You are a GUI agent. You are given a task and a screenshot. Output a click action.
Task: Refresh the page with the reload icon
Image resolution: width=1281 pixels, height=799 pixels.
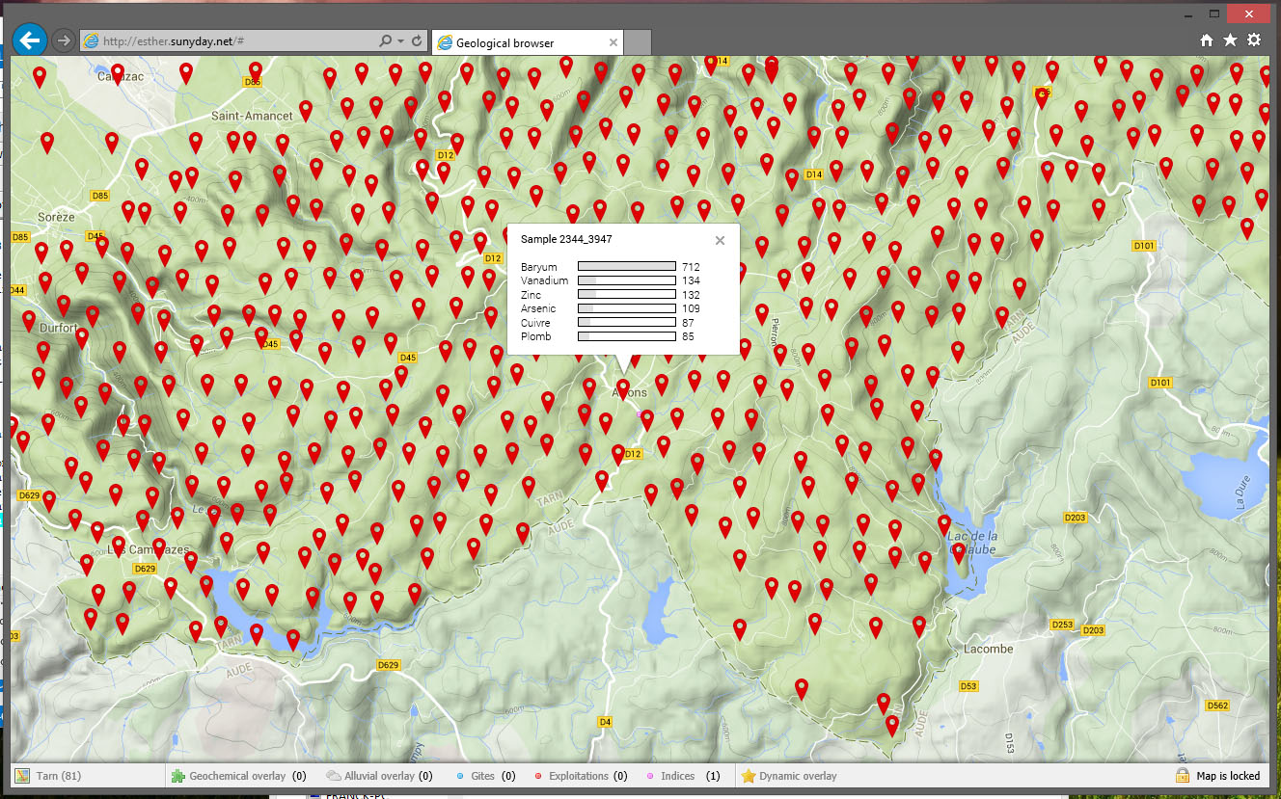(417, 41)
